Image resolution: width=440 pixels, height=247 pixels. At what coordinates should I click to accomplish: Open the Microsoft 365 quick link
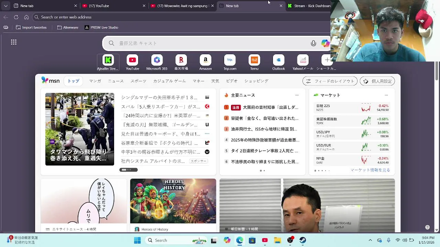click(157, 62)
